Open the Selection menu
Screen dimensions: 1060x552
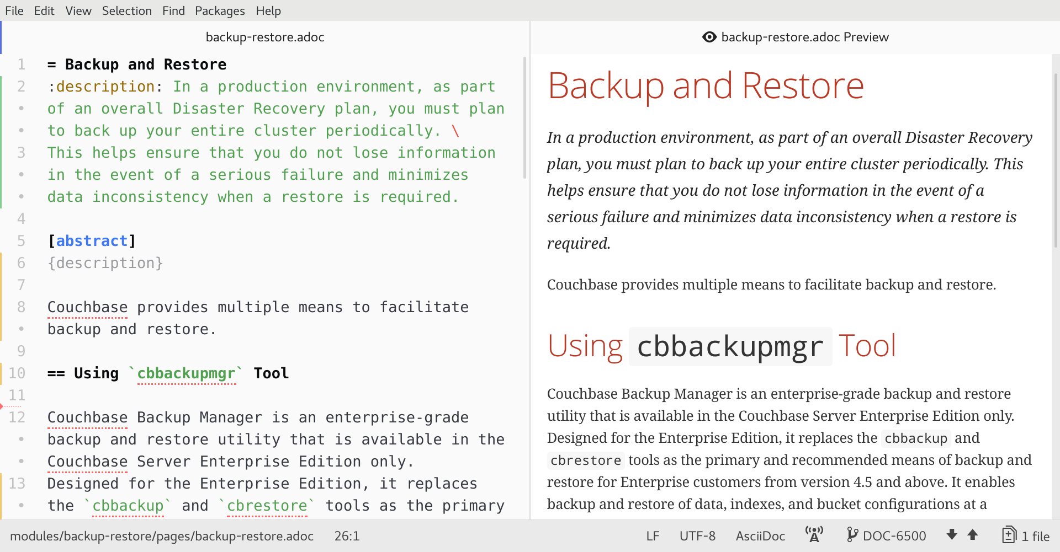126,10
